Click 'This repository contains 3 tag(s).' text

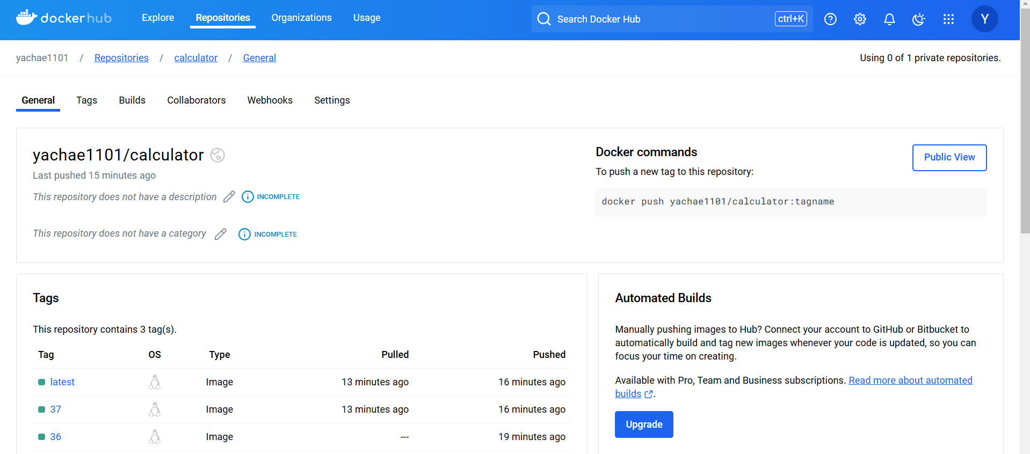[x=105, y=329]
